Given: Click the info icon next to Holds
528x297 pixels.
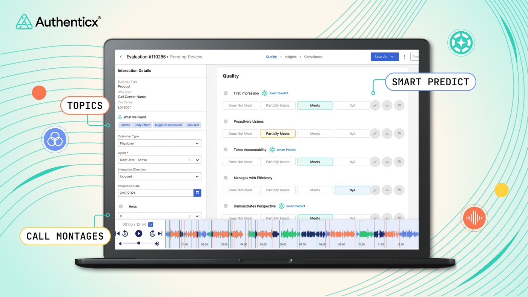Looking at the screenshot, I should pos(121,206).
